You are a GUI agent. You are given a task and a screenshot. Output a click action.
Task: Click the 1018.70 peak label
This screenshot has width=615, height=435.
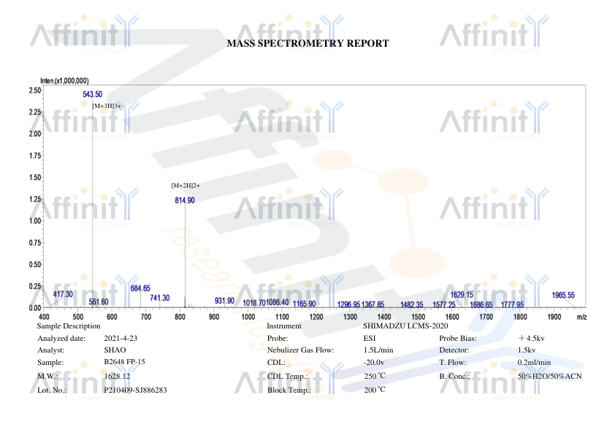(254, 303)
